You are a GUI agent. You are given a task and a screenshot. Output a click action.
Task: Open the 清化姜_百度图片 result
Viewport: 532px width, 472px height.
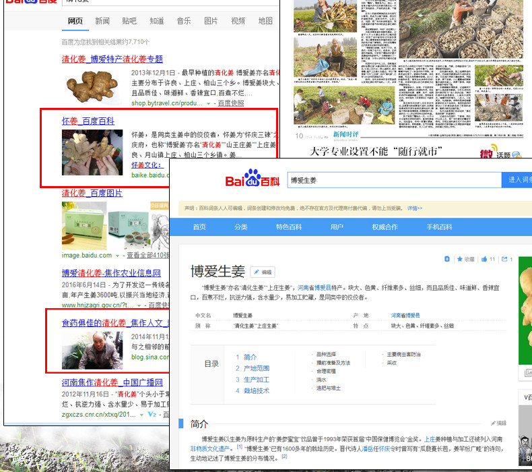coord(92,193)
